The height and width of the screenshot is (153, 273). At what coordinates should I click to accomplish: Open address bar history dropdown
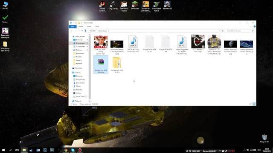pyautogui.click(x=220, y=31)
